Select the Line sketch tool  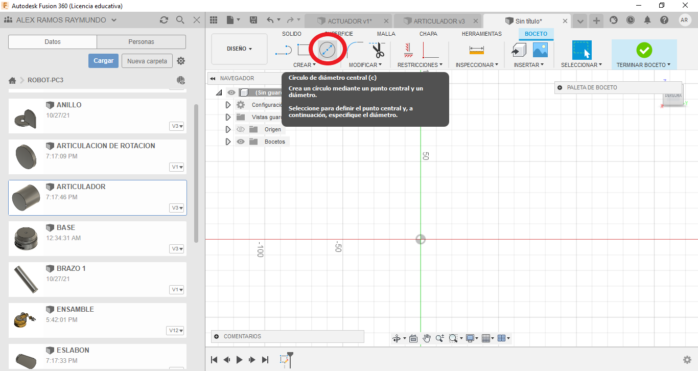point(284,50)
